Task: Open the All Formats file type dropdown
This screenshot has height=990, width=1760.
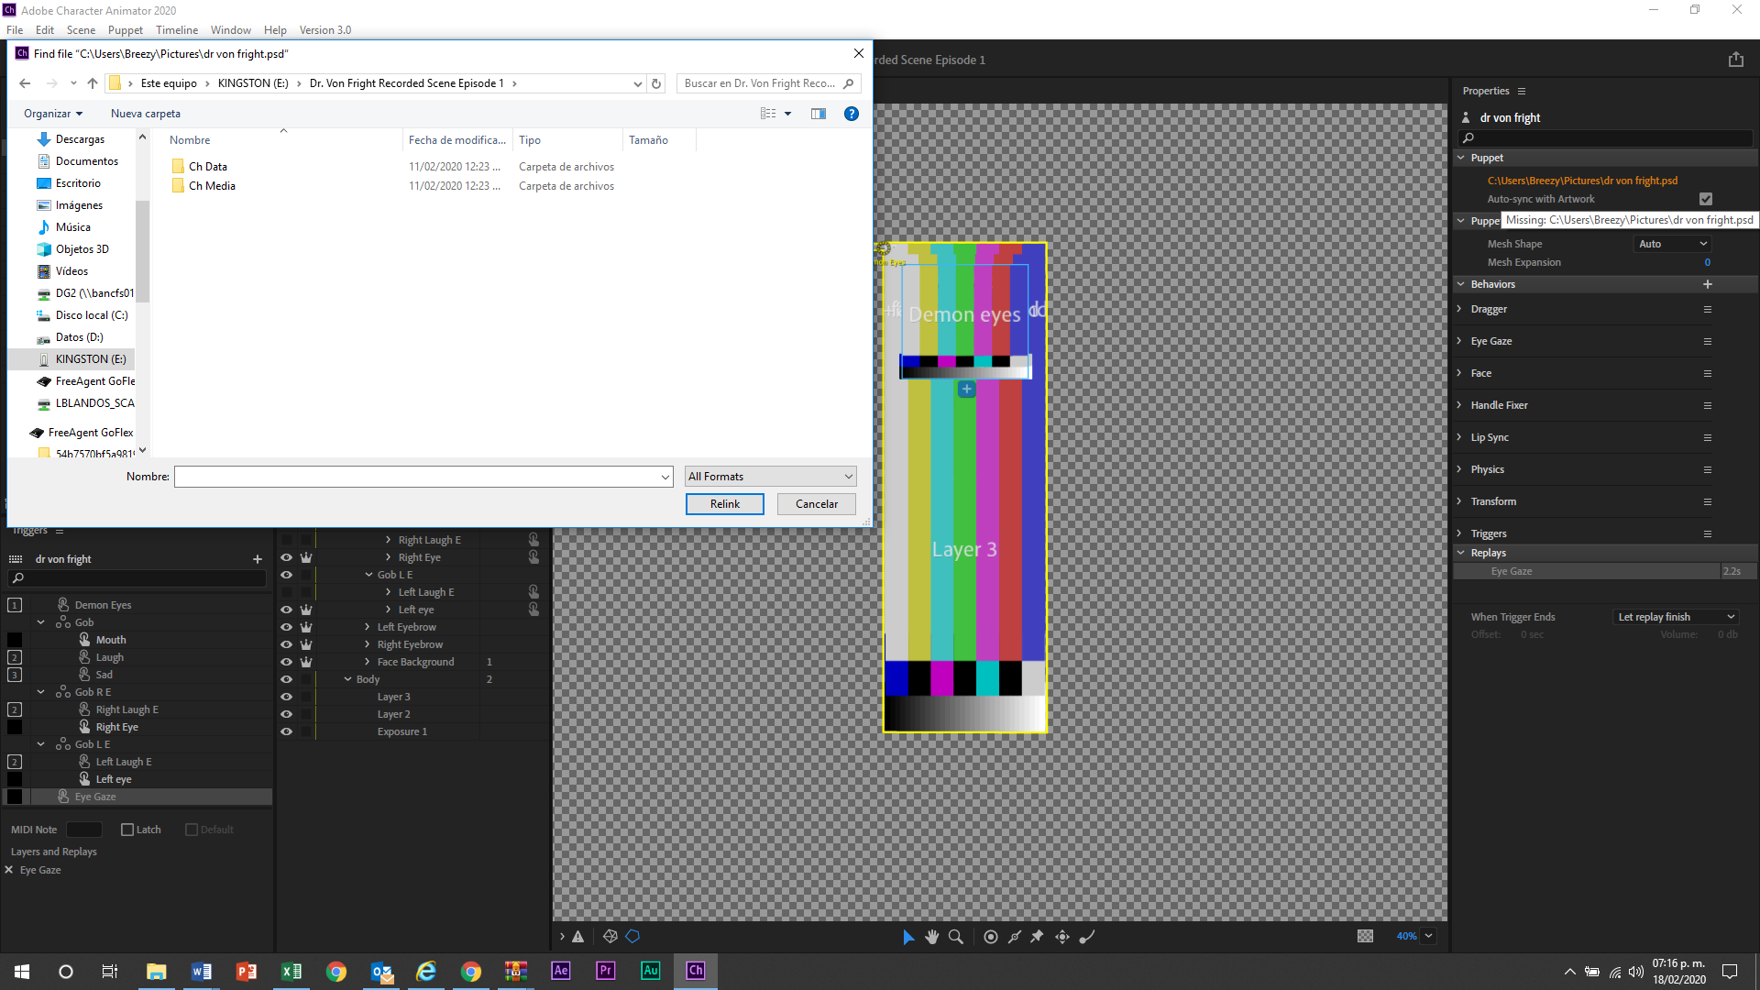Action: pos(770,476)
